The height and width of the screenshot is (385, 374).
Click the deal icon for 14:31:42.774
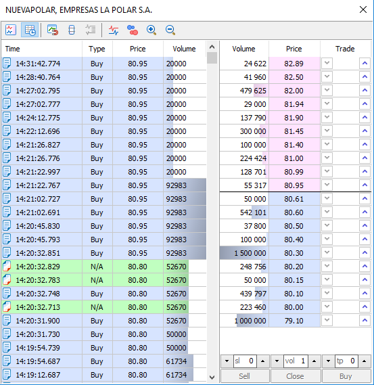coord(7,64)
